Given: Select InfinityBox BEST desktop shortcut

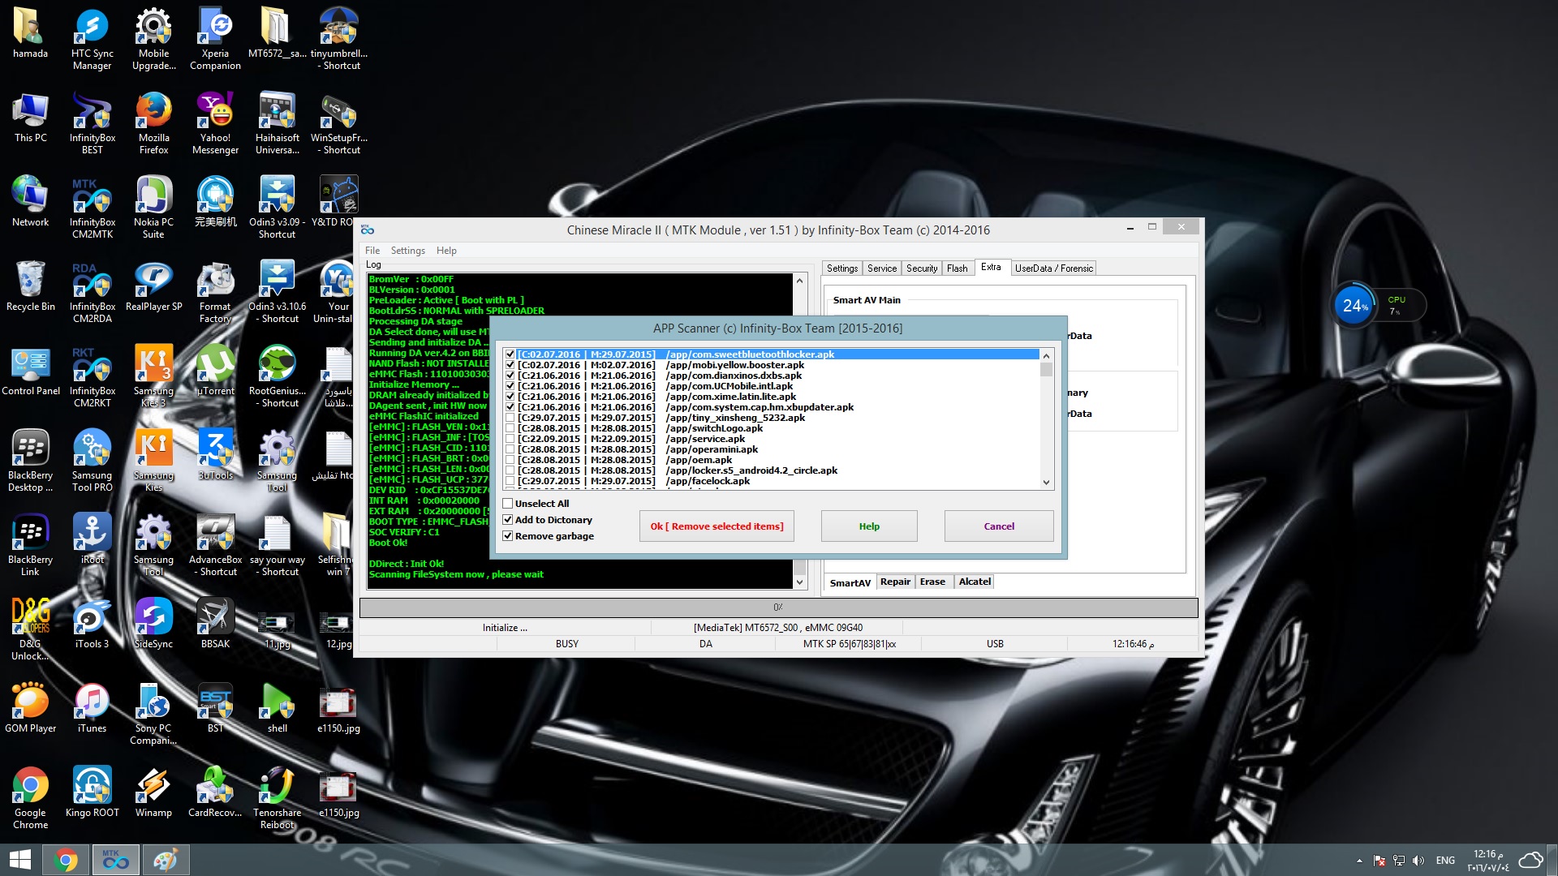Looking at the screenshot, I should (x=92, y=123).
